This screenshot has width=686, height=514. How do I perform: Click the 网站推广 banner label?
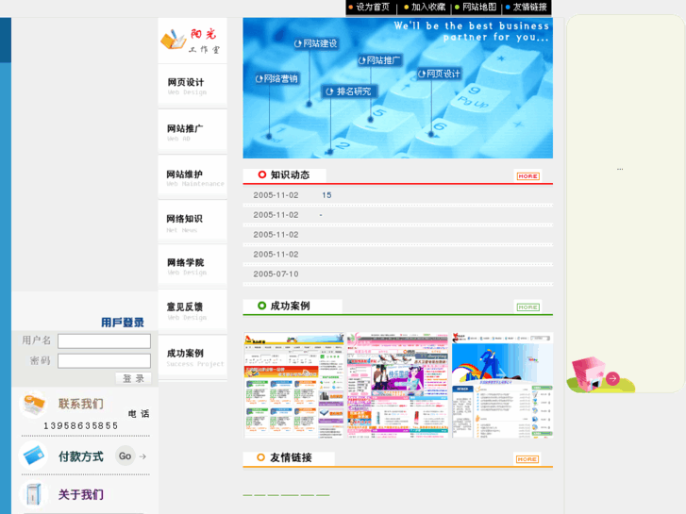379,60
